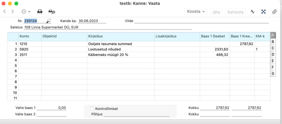The image size is (282, 124).
Task: Click the Nr. field with 230124
Action: click(x=35, y=21)
